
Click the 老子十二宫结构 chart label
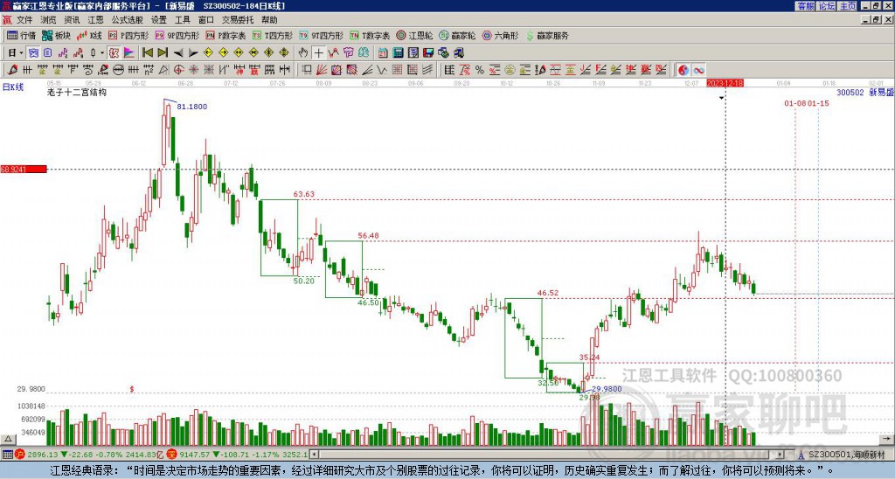77,93
